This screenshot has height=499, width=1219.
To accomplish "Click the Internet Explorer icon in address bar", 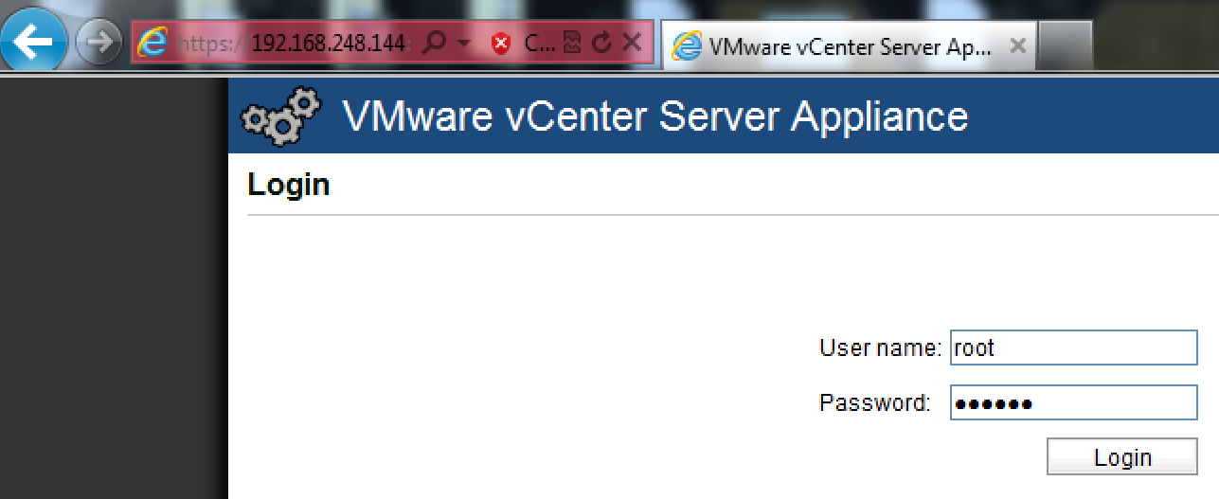I will pos(152,43).
